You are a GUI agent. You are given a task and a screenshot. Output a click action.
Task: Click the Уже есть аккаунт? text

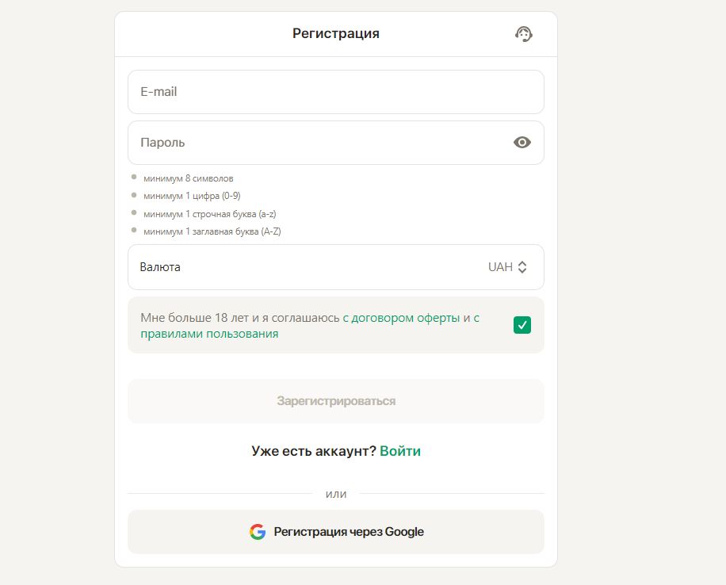click(313, 451)
